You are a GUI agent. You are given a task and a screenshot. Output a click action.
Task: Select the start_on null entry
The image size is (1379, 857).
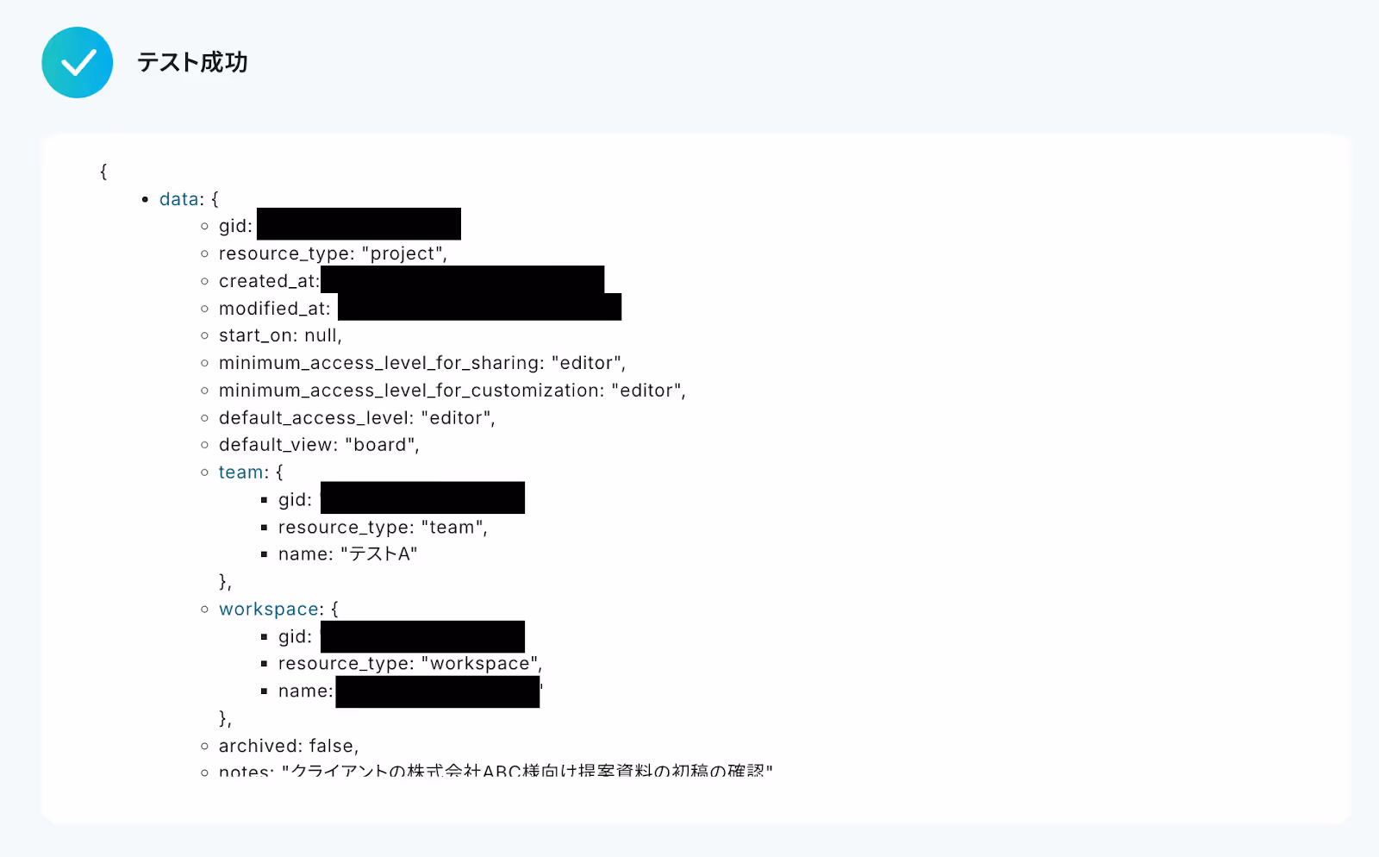tap(280, 335)
